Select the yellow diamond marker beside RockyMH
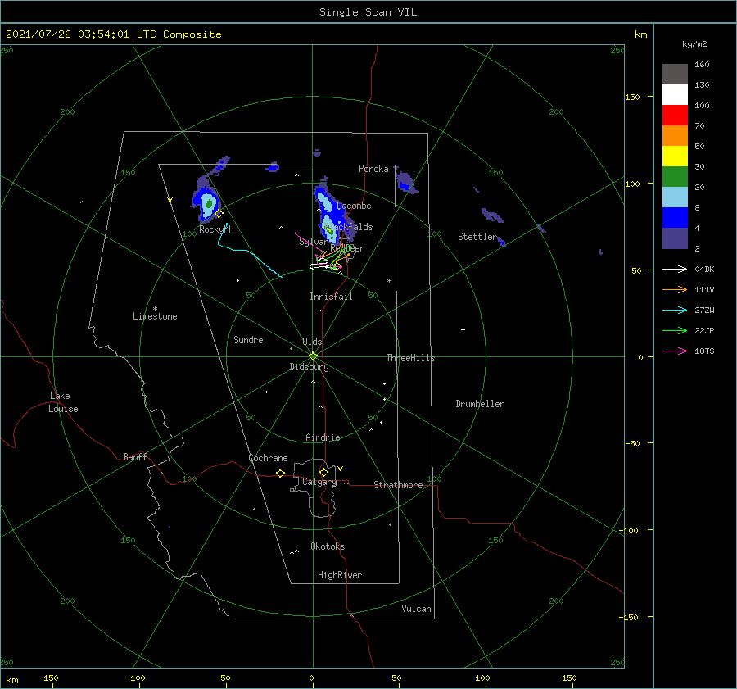The image size is (737, 689). pyautogui.click(x=219, y=214)
